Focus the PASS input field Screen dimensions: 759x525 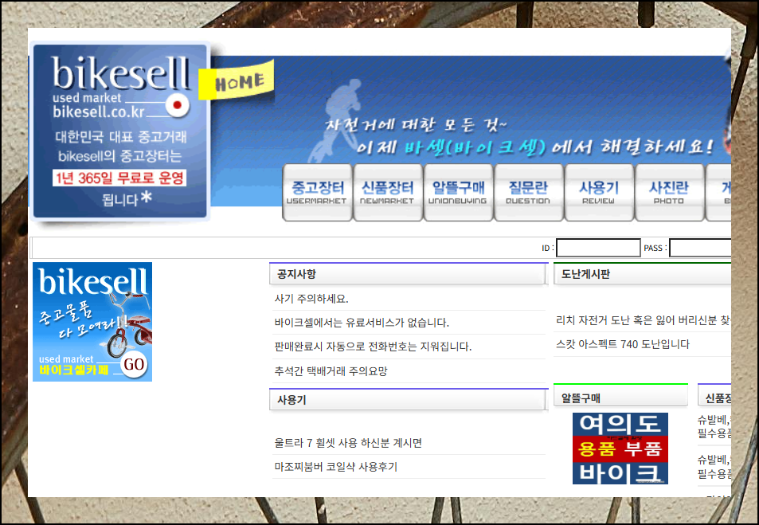point(700,248)
